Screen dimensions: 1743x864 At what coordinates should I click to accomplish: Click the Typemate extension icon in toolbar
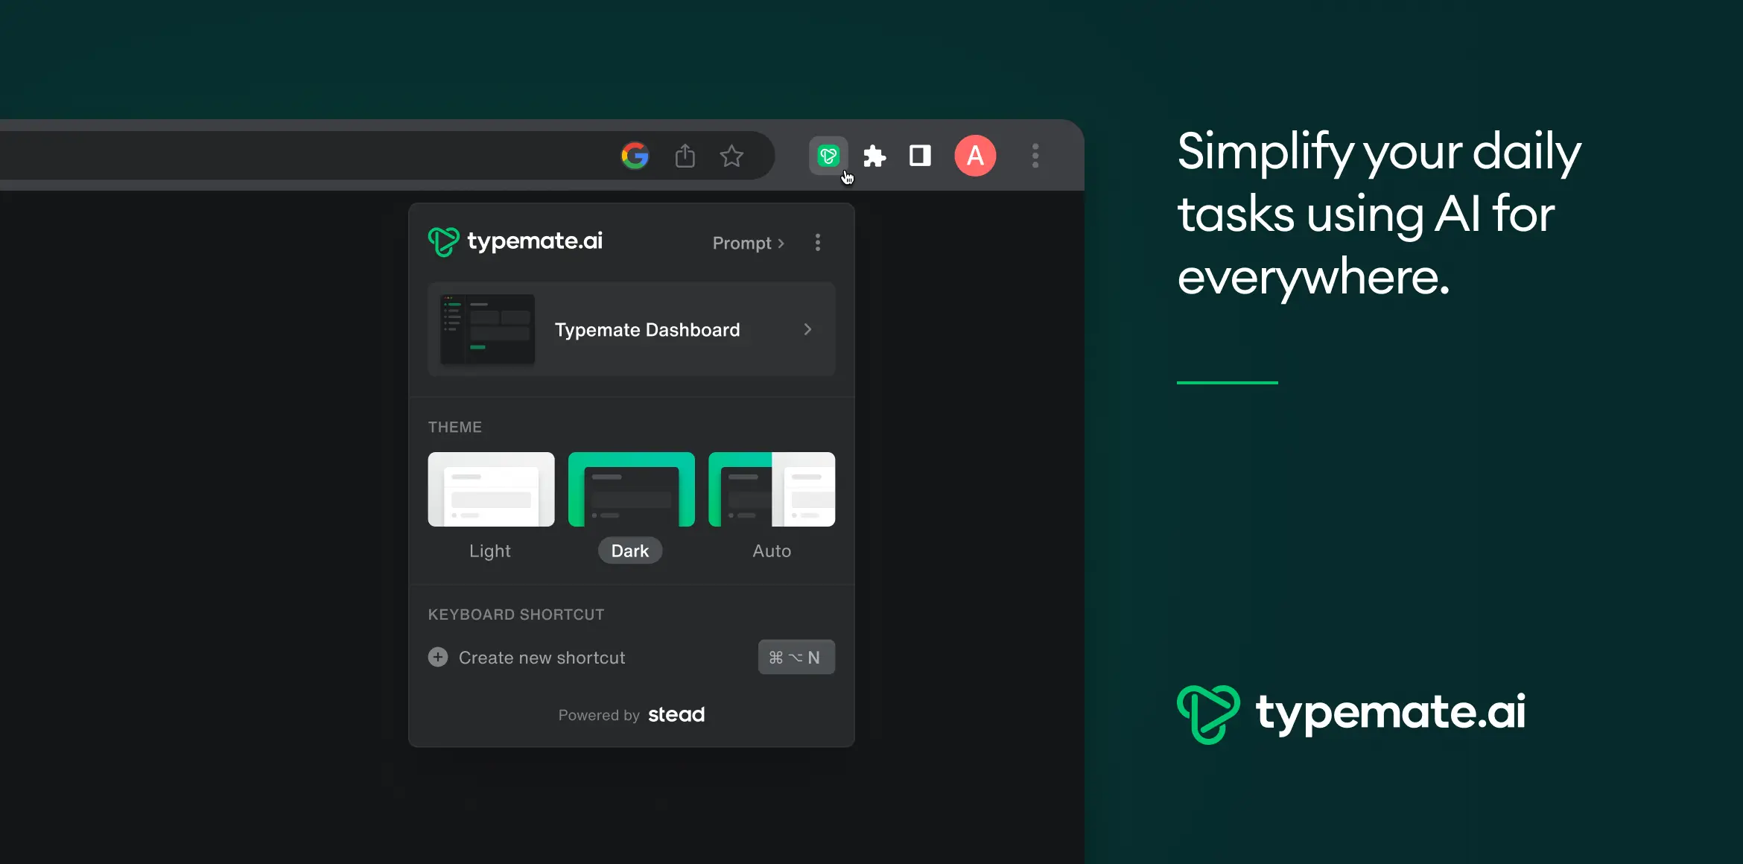pyautogui.click(x=828, y=156)
